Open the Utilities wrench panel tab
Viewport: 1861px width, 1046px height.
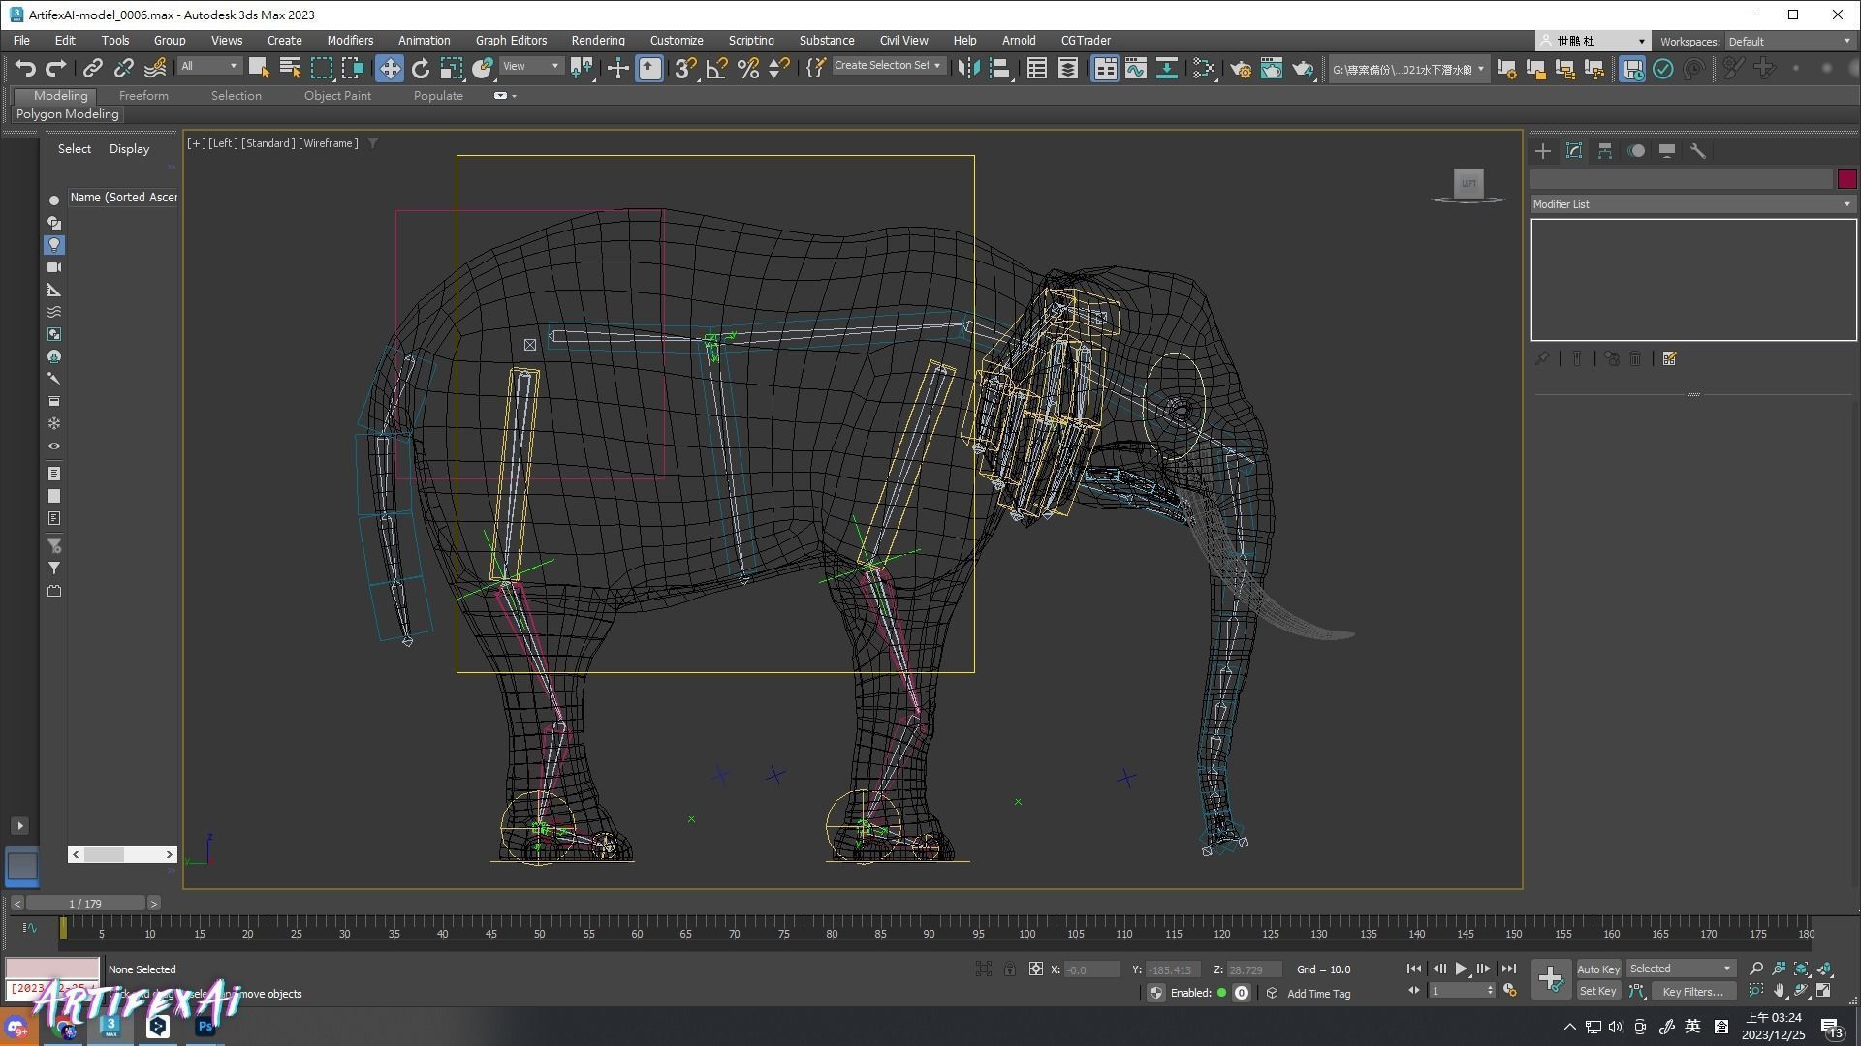[x=1698, y=151]
